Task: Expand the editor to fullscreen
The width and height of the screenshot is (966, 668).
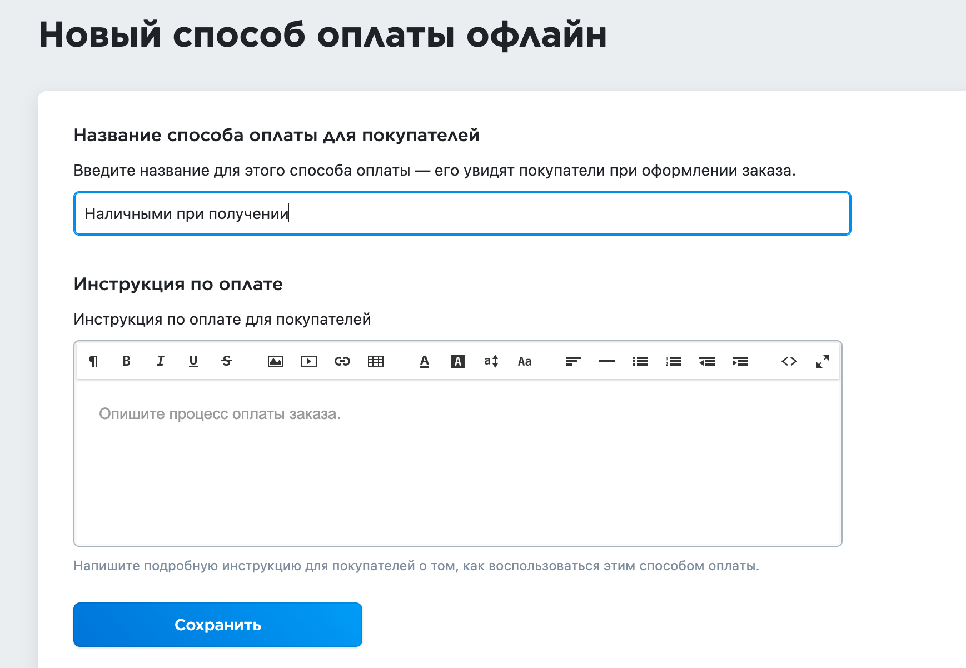Action: pyautogui.click(x=823, y=361)
